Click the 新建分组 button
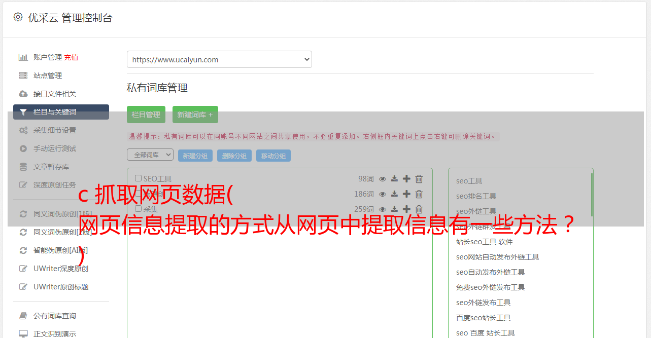Image resolution: width=651 pixels, height=338 pixels. tap(195, 156)
